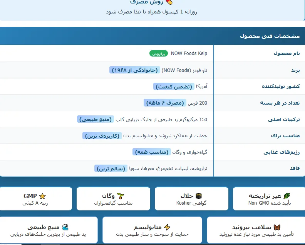Image resolution: width=305 pixels, height=245 pixels.
Task: Click the مشخصات فنی محصول section header
Action: click(270, 36)
